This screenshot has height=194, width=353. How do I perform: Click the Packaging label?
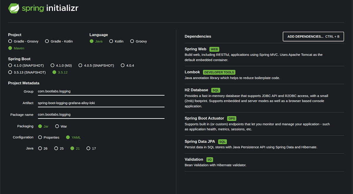click(x=25, y=126)
